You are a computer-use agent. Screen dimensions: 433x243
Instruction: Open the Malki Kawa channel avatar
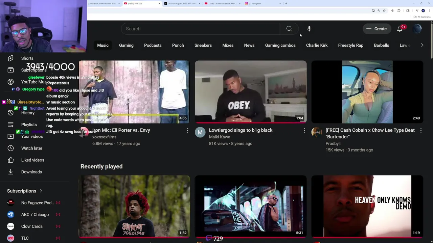[x=200, y=133]
